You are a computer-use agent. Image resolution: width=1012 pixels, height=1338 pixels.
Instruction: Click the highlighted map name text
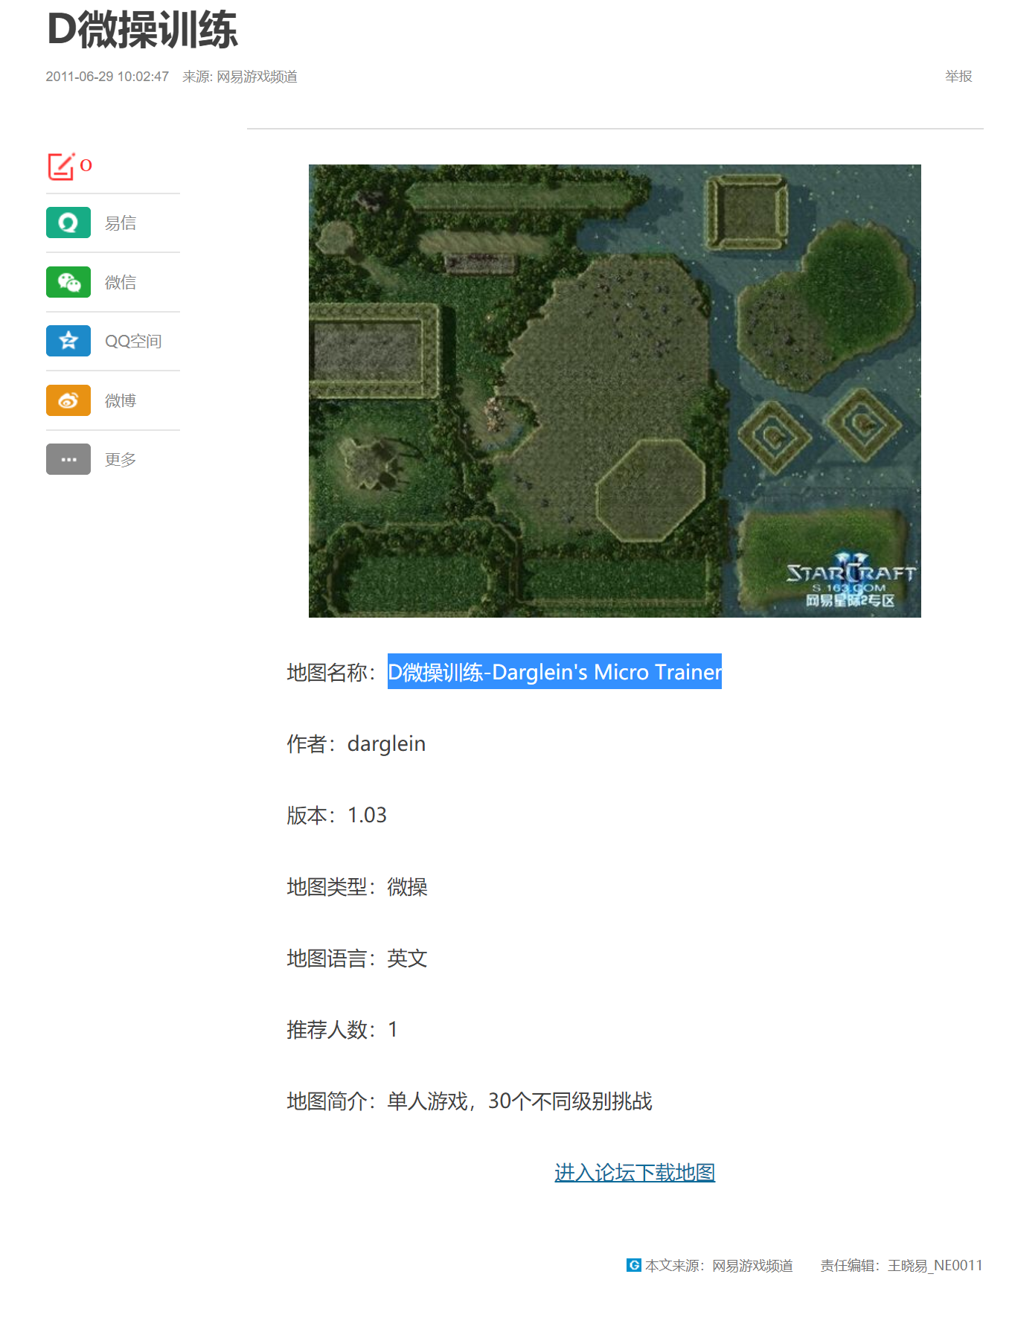[x=554, y=672]
